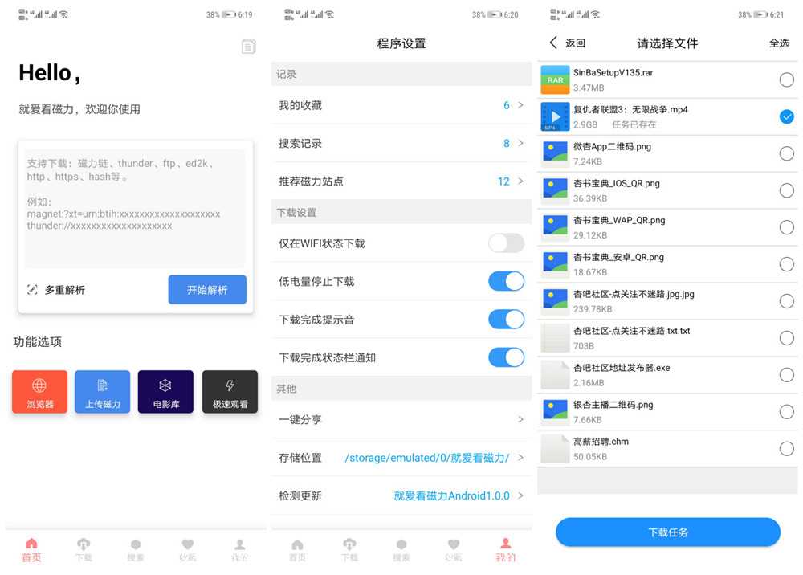This screenshot has width=803, height=575.
Task: Tap battery indicator in first screen status bar
Action: (228, 14)
